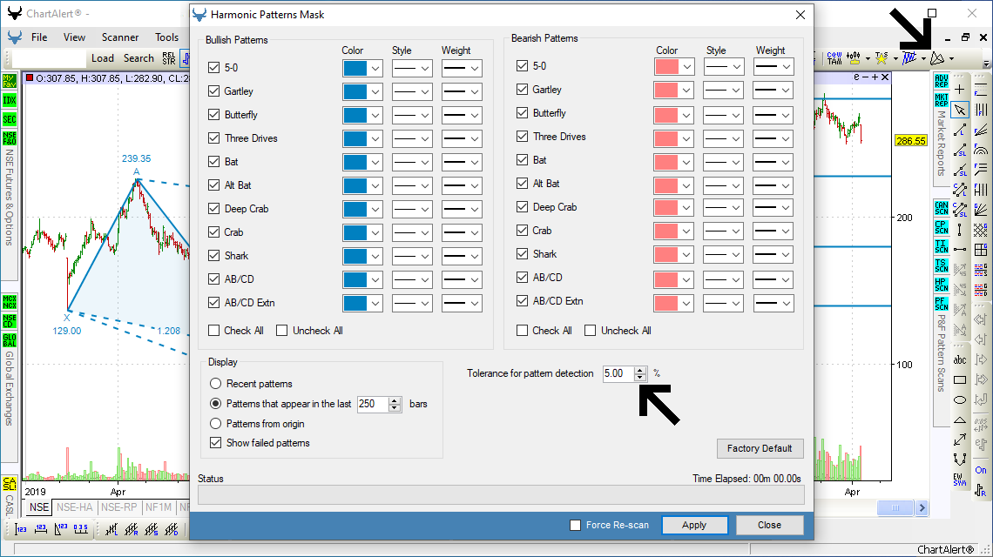
Task: Select the triangle drawing tool
Action: pos(960,419)
